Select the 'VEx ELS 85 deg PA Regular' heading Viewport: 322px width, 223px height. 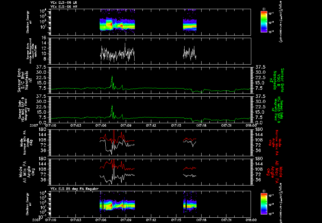click(75, 189)
